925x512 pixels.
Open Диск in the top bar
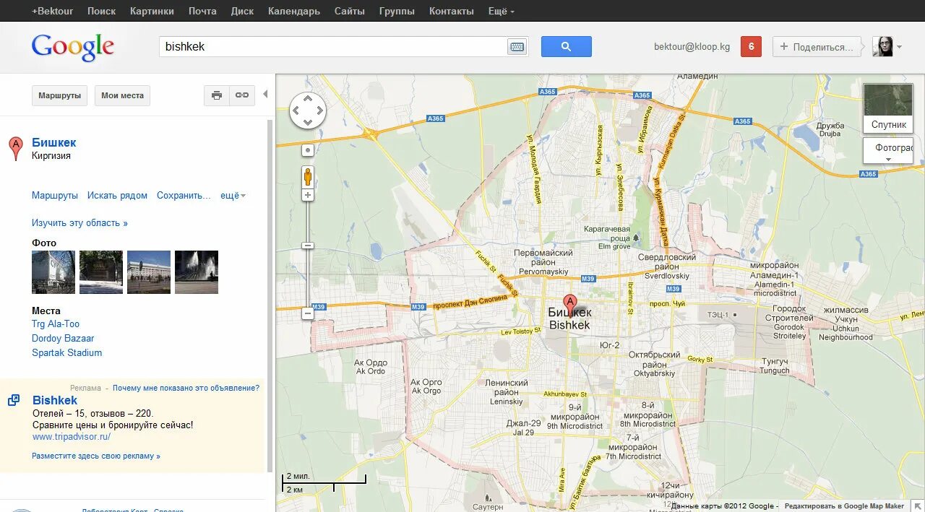point(242,11)
